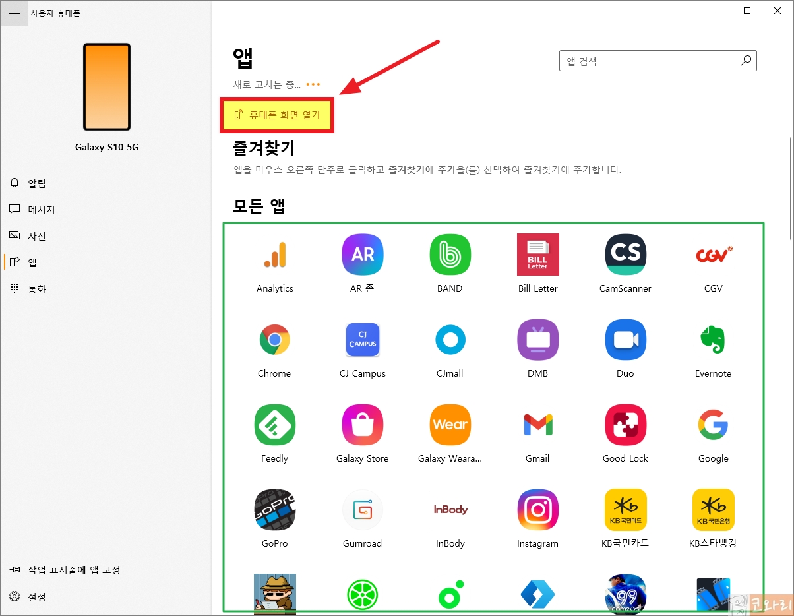Launch the Chrome app icon
Viewport: 794px width, 616px height.
click(274, 340)
